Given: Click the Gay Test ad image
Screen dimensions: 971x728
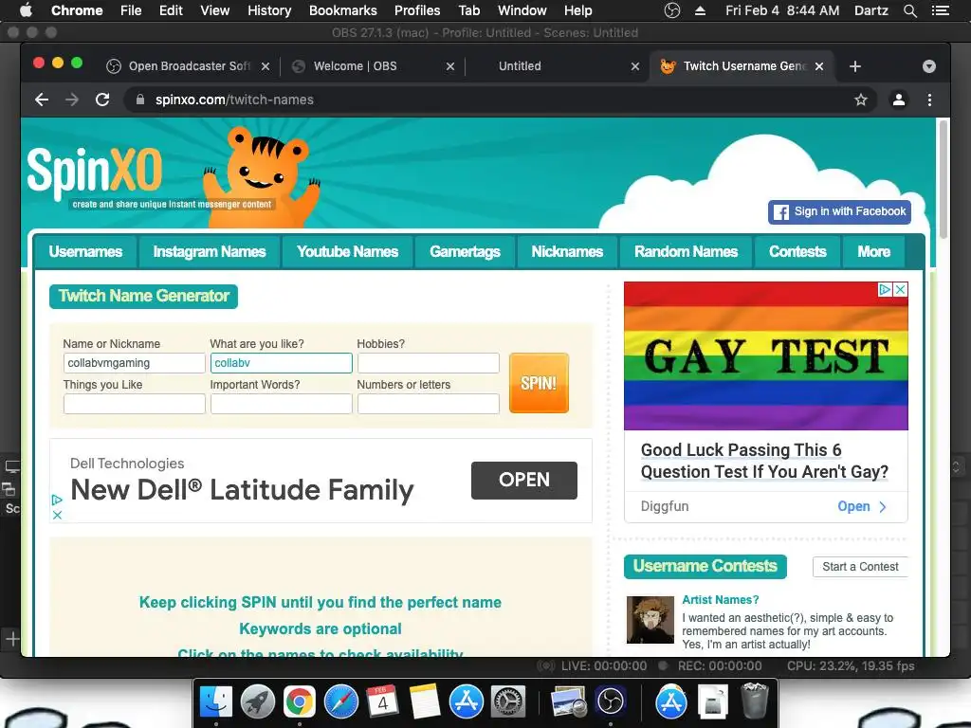Looking at the screenshot, I should click(x=766, y=356).
